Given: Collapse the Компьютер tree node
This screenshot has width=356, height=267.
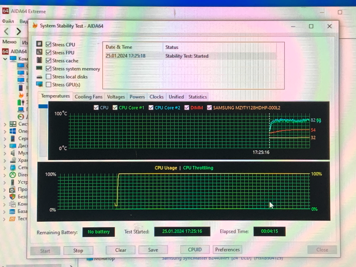Looking at the screenshot, I should [5, 59].
